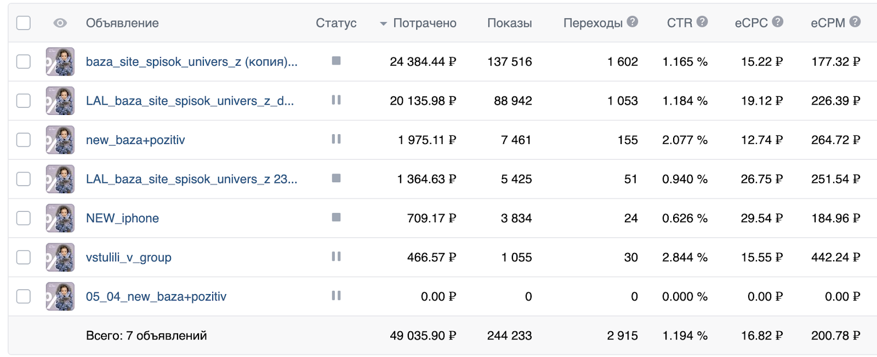The height and width of the screenshot is (357, 877).
Task: Click the help icon next to CTR
Action: coord(702,22)
